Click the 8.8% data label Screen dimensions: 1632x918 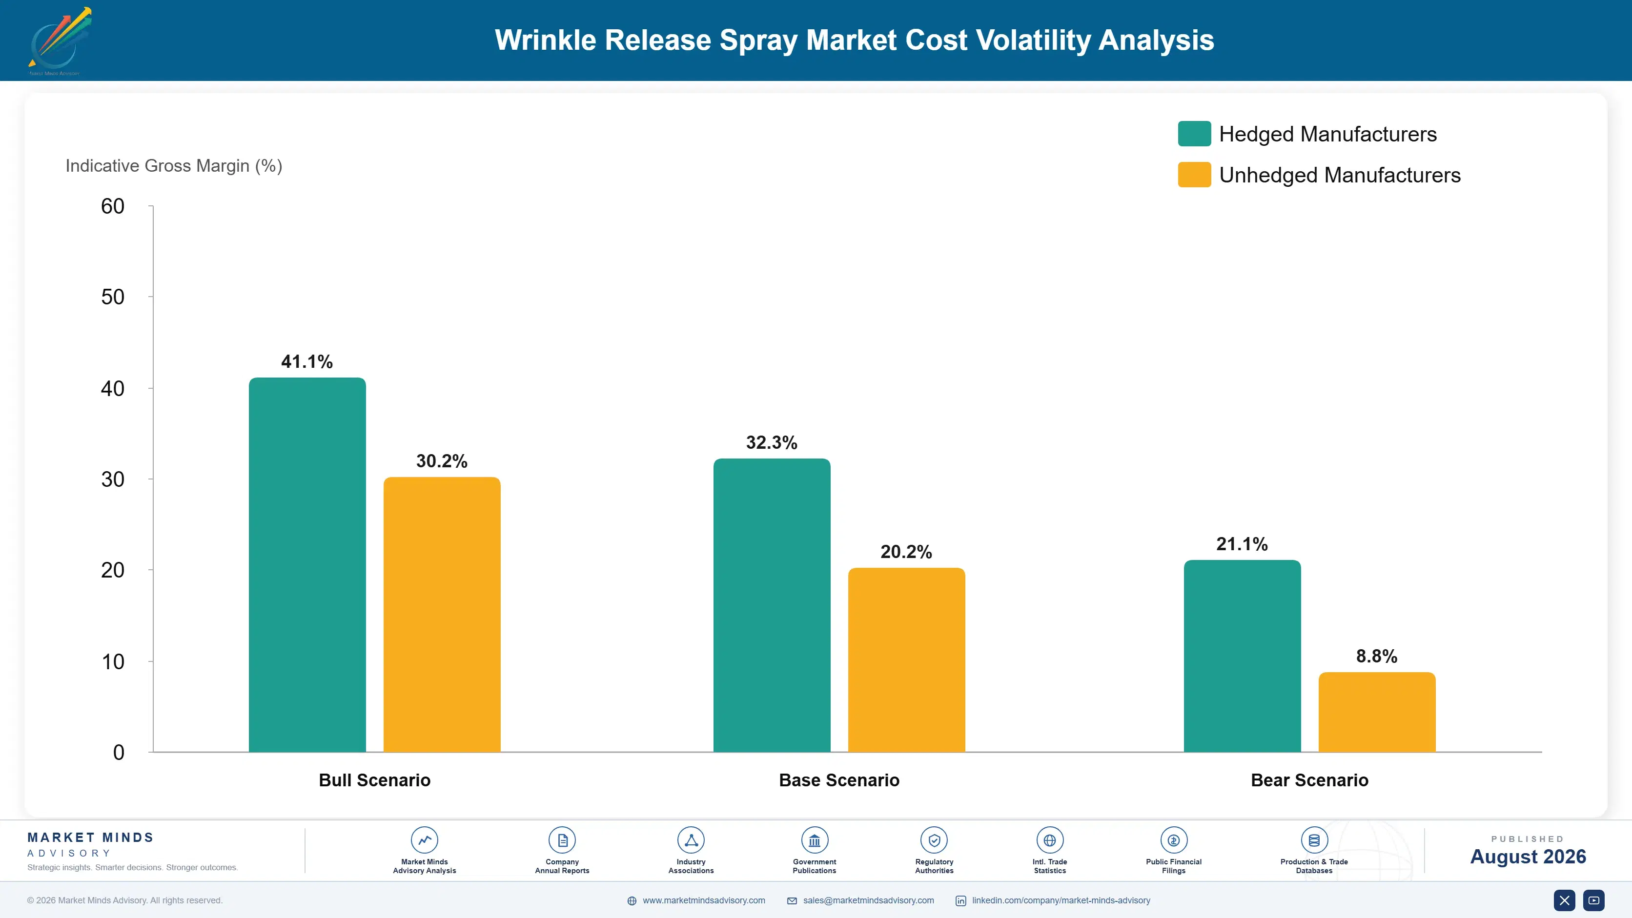click(1377, 657)
